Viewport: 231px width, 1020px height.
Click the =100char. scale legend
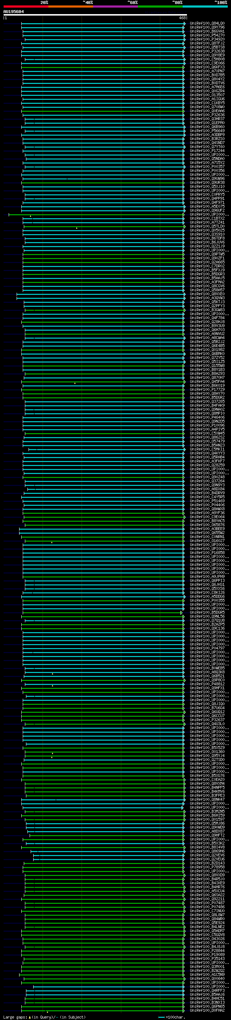tap(171, 1017)
